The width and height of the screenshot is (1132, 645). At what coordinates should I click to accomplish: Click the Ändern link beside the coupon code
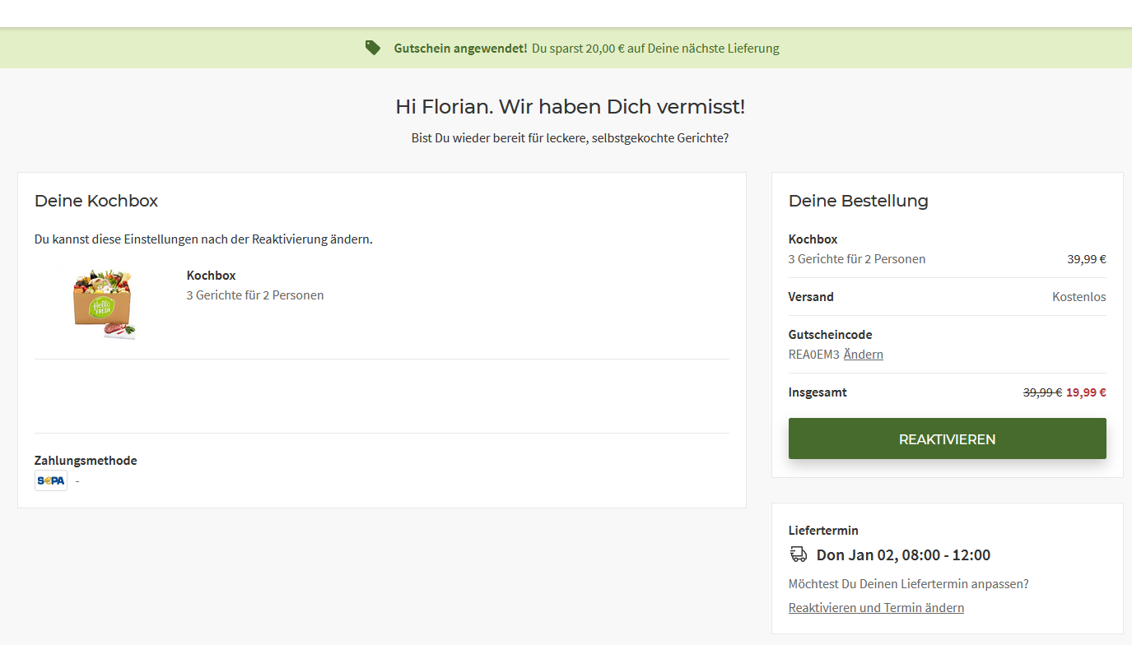863,355
